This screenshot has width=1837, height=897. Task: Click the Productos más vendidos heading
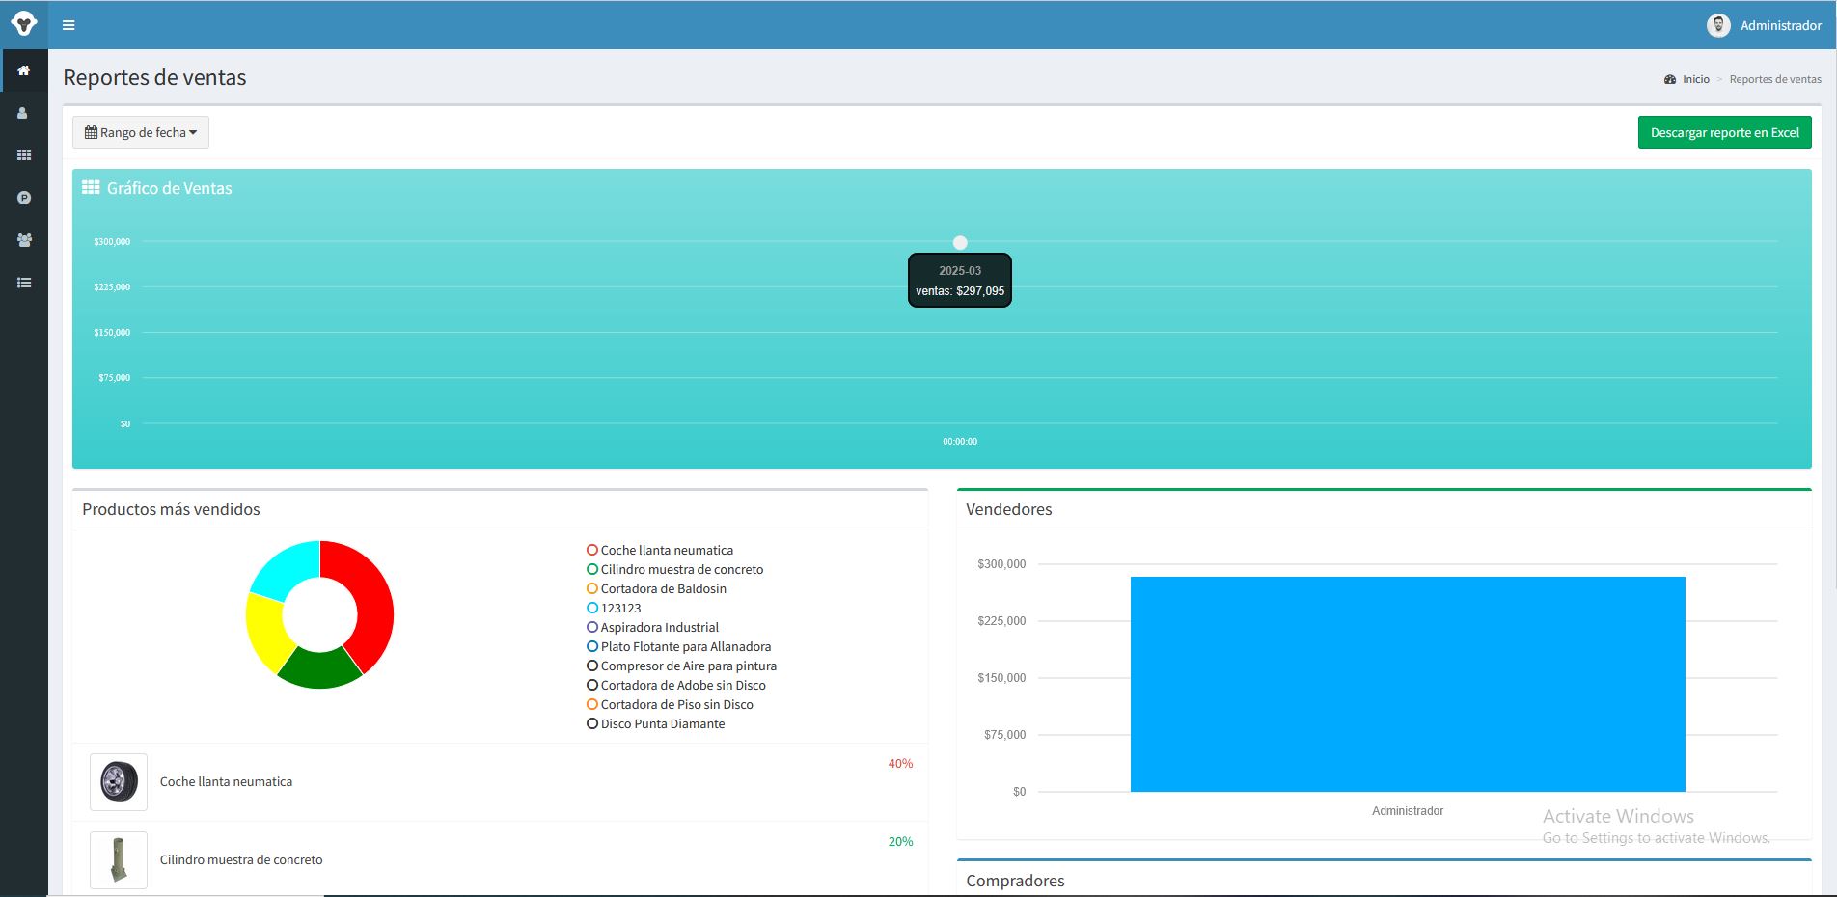coord(171,509)
